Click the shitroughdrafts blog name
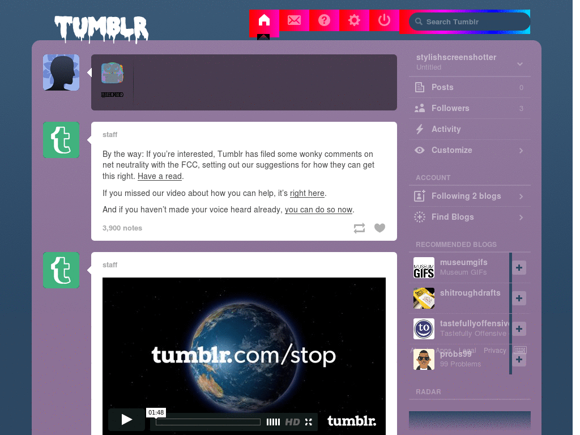This screenshot has height=435, width=580. 470,293
